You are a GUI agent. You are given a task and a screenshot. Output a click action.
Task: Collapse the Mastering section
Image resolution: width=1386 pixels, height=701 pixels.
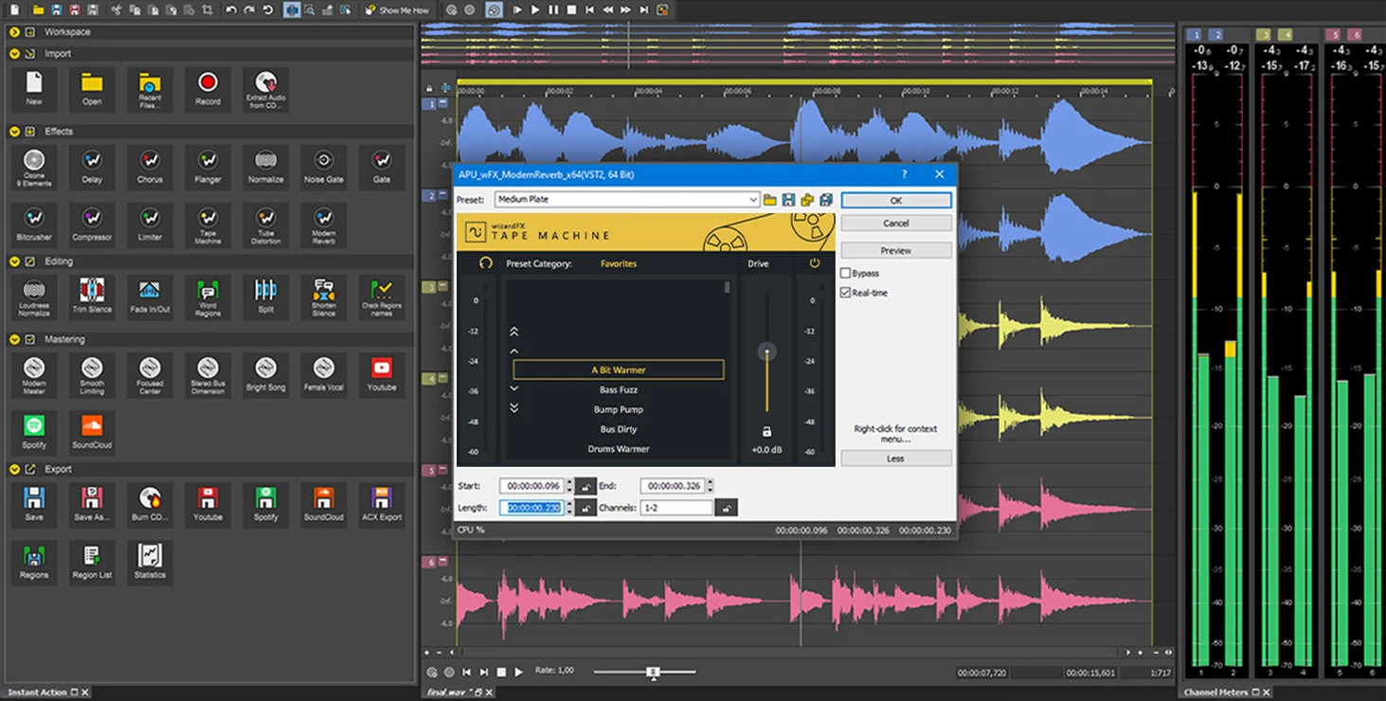coord(11,339)
